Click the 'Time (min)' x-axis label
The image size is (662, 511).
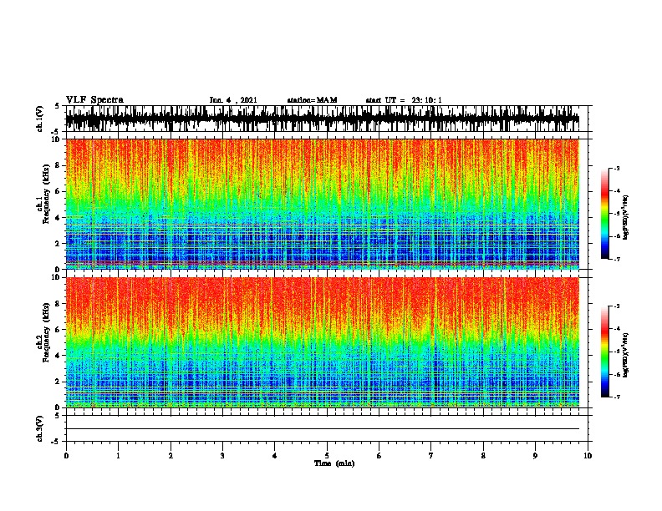(334, 463)
